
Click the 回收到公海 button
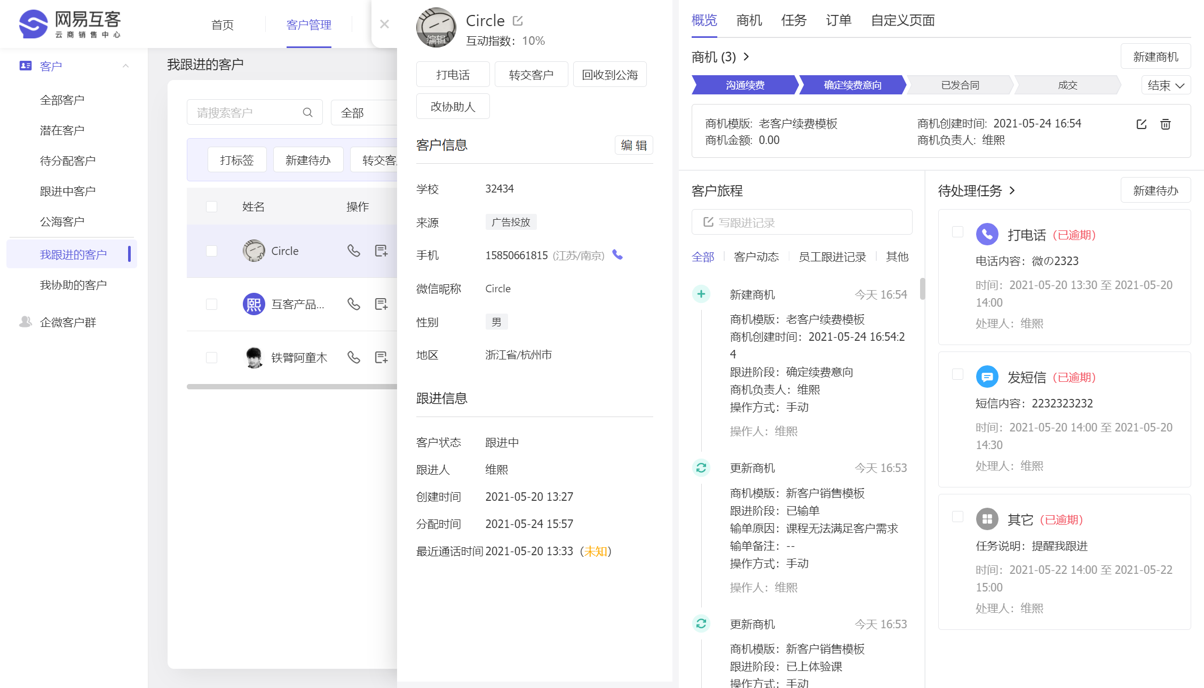pos(609,75)
